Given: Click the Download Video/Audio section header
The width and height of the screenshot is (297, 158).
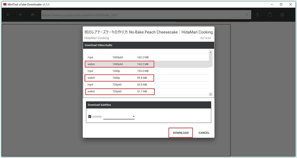Looking at the screenshot, I should (x=148, y=45).
